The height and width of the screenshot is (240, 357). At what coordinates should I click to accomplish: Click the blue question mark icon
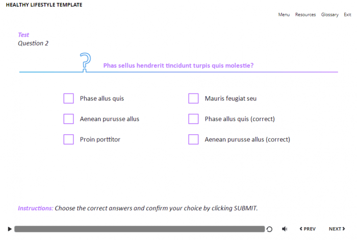coord(86,62)
